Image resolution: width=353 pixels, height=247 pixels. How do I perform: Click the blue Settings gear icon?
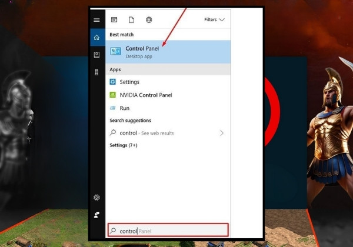[x=112, y=82]
